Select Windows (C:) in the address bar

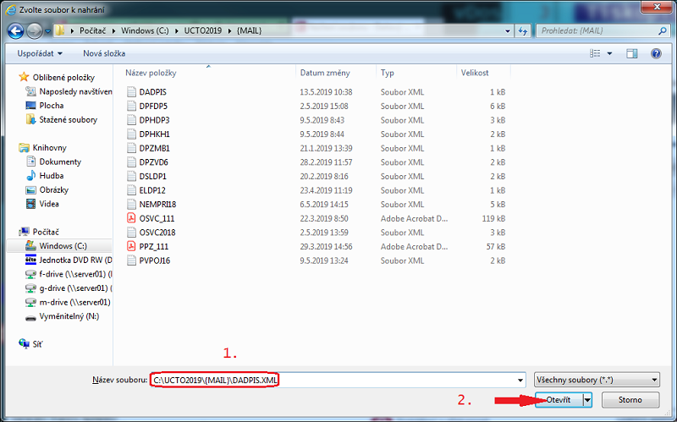tap(145, 31)
